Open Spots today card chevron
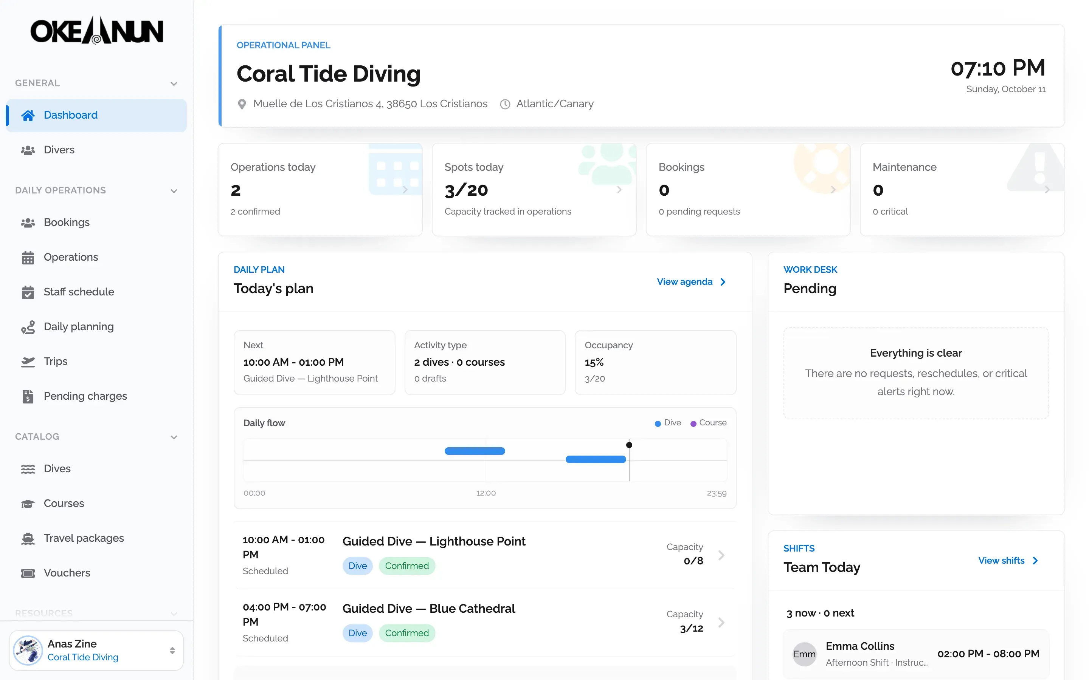This screenshot has width=1089, height=680. coord(619,190)
